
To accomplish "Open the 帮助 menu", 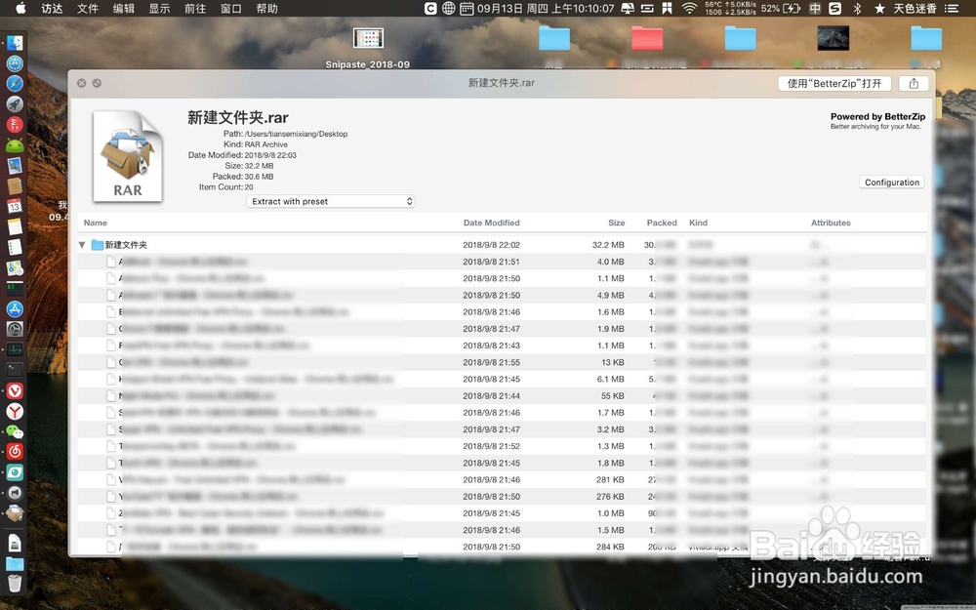I will click(267, 8).
